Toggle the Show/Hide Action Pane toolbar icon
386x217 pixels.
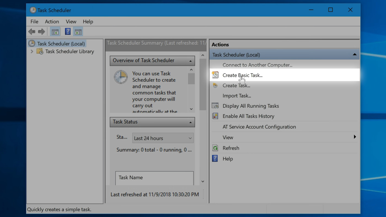pos(78,32)
